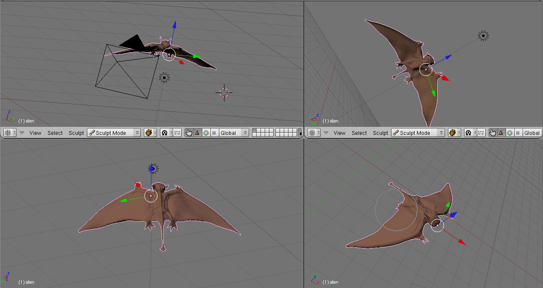Click the mini axis indicator in bottom-right viewport corner
The image size is (543, 288).
point(315,279)
